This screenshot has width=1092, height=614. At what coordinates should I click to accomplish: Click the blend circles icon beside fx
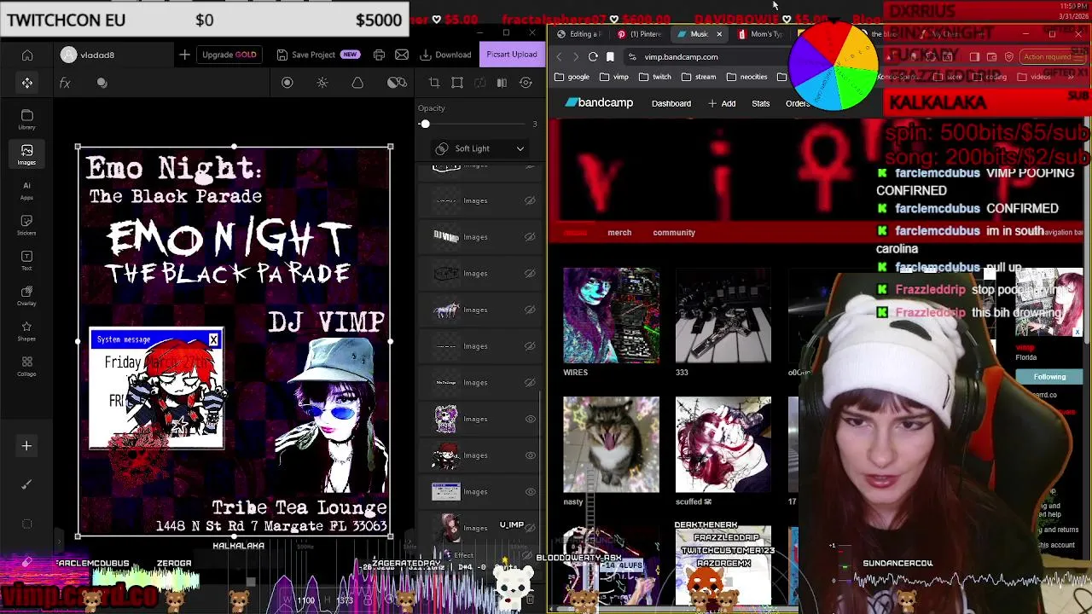(102, 83)
